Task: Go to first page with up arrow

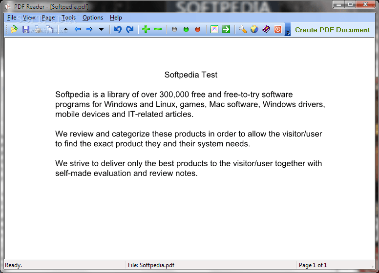Action: click(66, 30)
